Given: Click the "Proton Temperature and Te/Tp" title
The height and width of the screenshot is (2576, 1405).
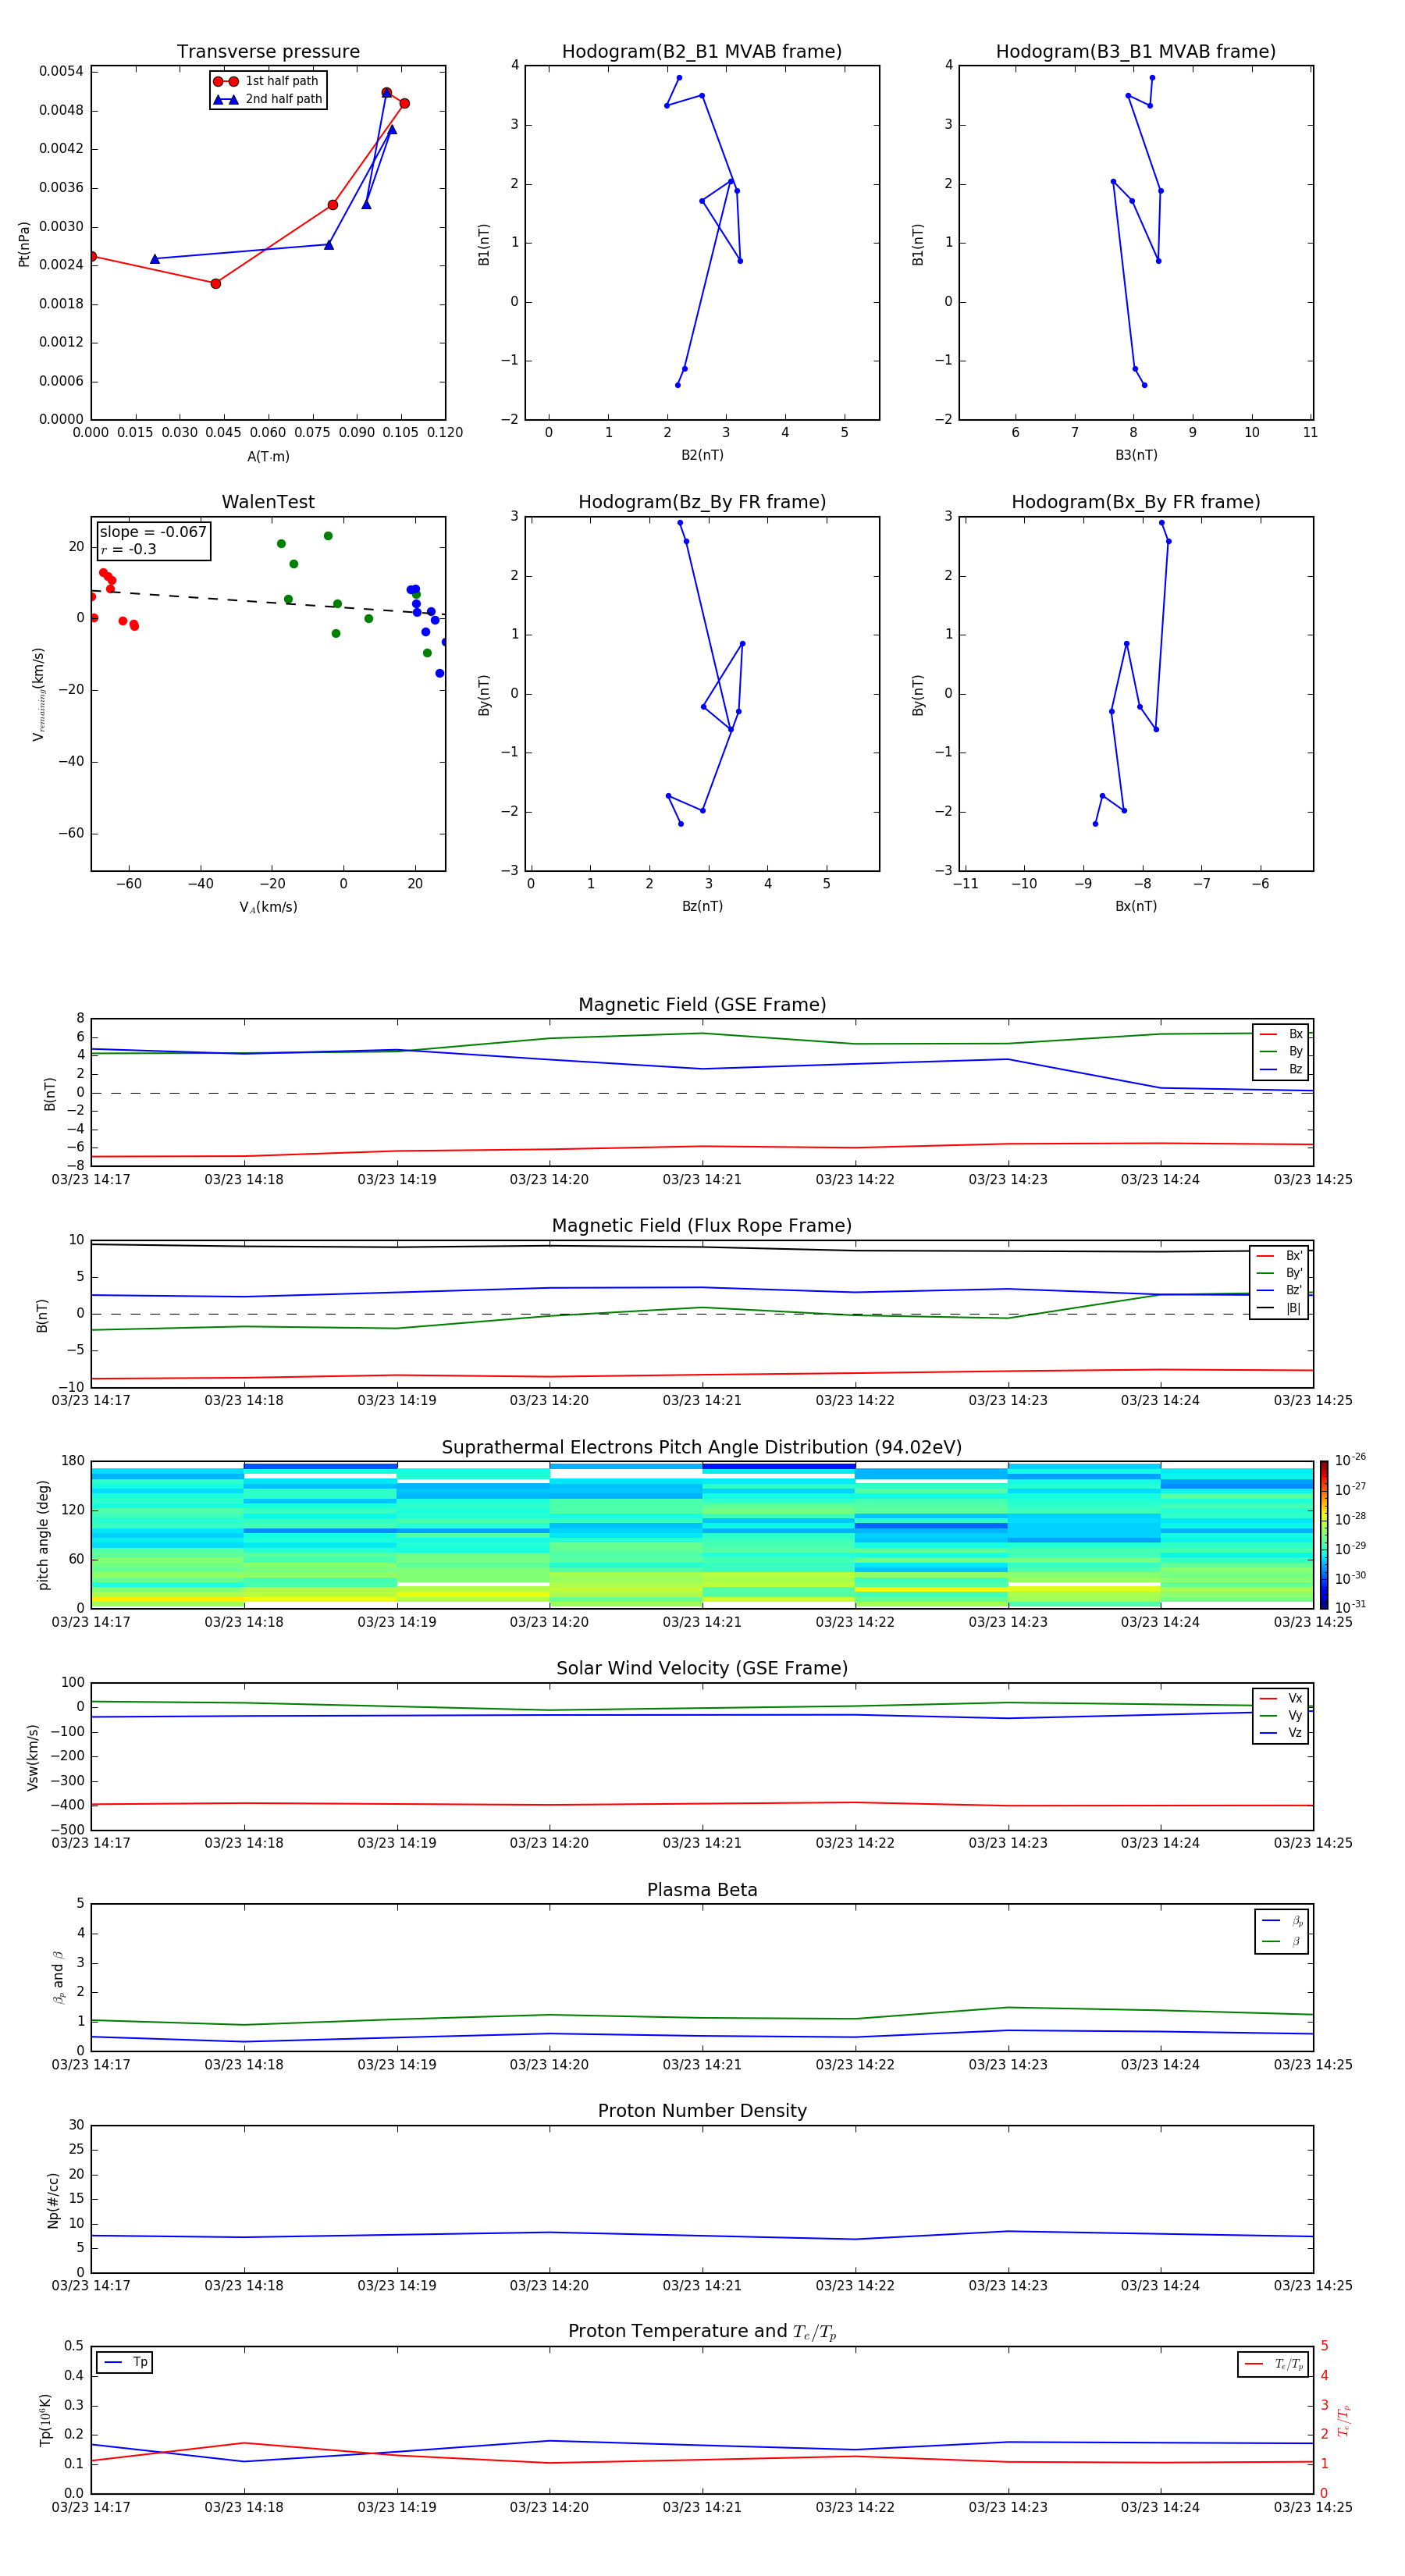Looking at the screenshot, I should pos(702,2331).
